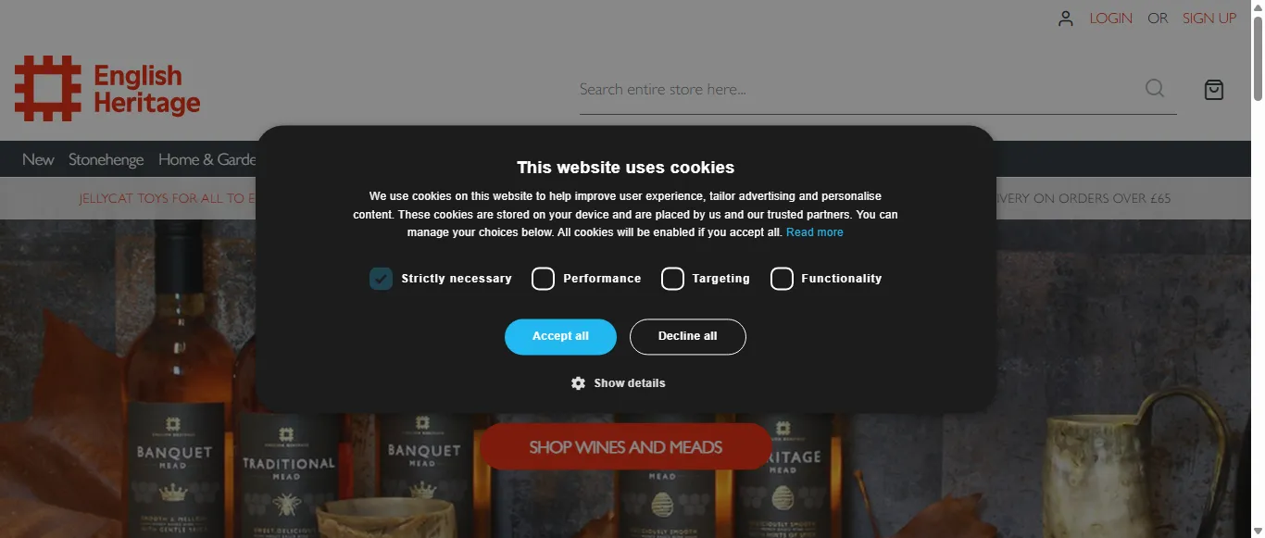Accept all cookies
The height and width of the screenshot is (538, 1265).
(560, 337)
